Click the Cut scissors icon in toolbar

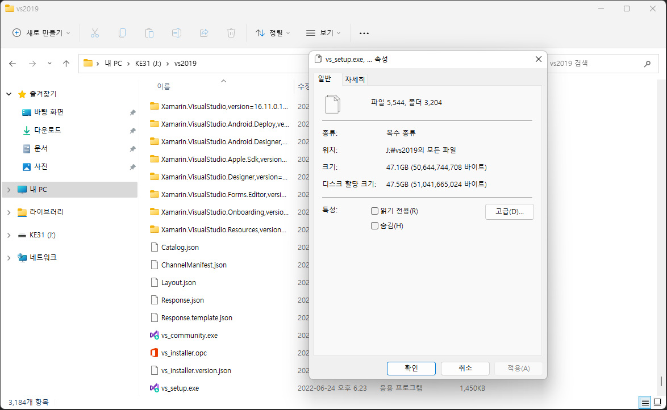(95, 33)
